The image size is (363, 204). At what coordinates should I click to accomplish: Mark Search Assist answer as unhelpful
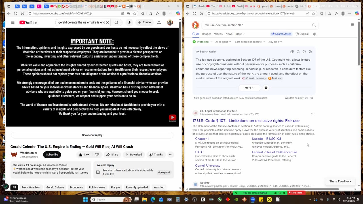point(312,98)
